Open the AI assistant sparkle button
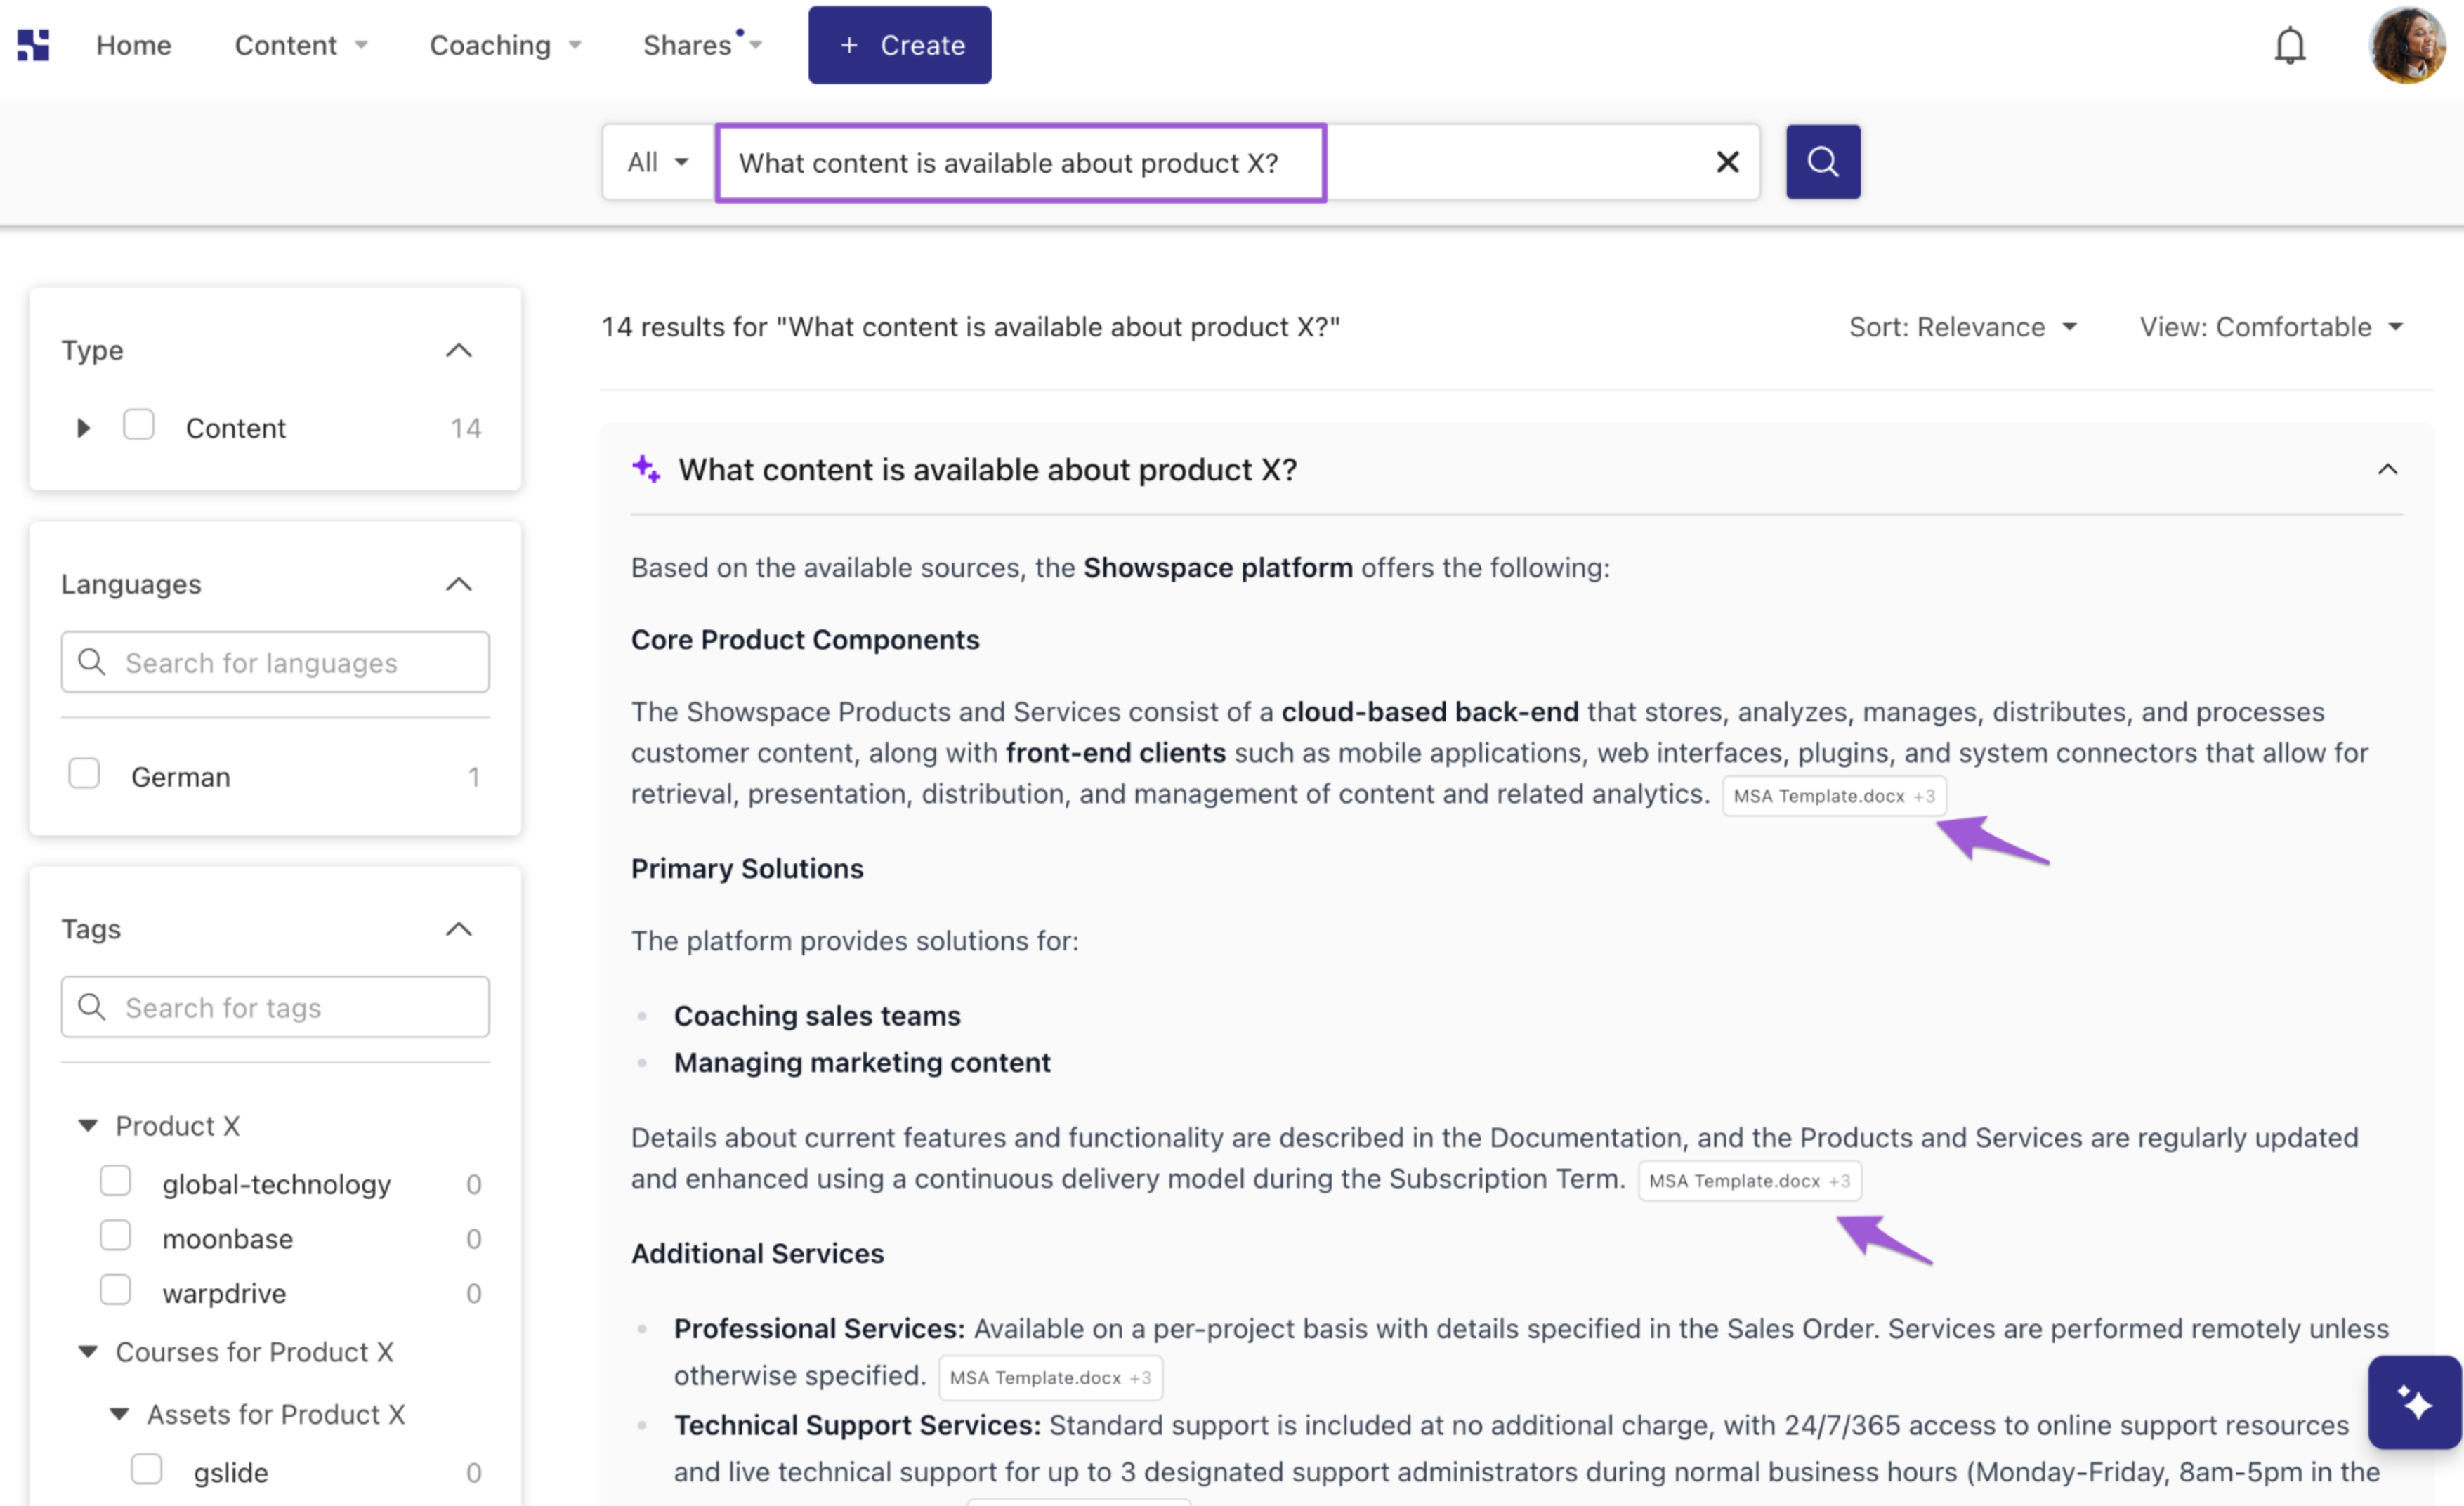2464x1506 pixels. pyautogui.click(x=2414, y=1402)
